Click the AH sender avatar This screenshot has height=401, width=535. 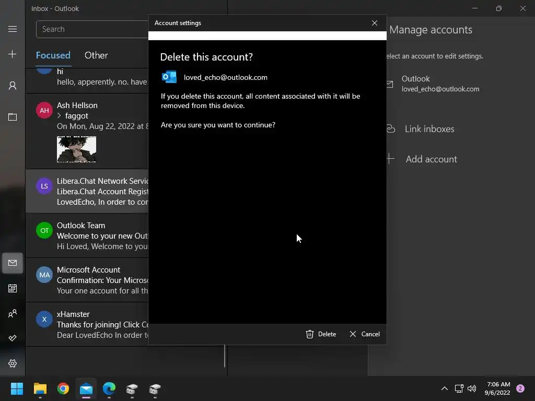[x=44, y=111]
